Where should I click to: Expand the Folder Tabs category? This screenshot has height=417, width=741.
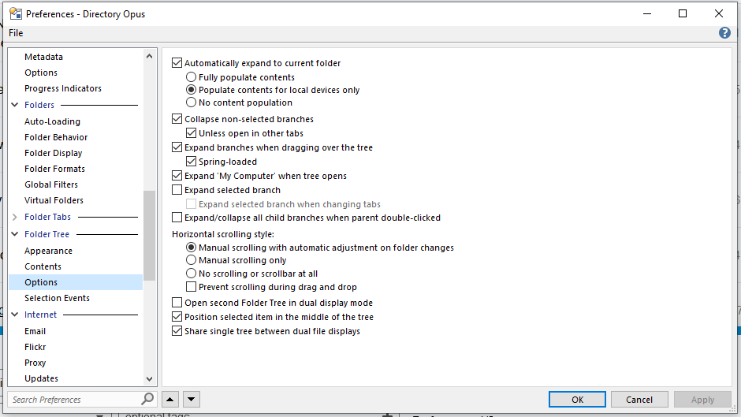click(15, 217)
